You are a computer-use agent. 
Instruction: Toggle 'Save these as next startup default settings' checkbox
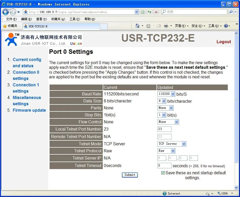click(163, 173)
